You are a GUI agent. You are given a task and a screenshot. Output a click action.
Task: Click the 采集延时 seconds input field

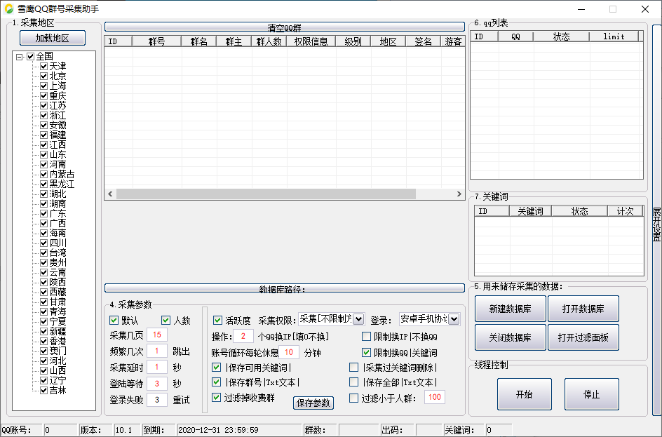click(157, 367)
